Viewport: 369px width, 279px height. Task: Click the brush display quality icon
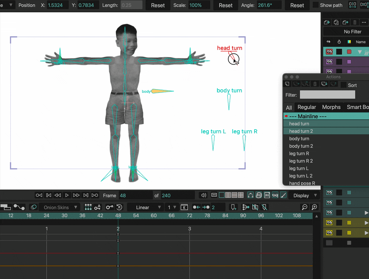[x=284, y=195]
